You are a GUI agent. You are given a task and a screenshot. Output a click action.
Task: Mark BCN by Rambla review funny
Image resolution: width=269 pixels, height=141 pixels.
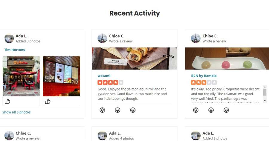(x=211, y=110)
